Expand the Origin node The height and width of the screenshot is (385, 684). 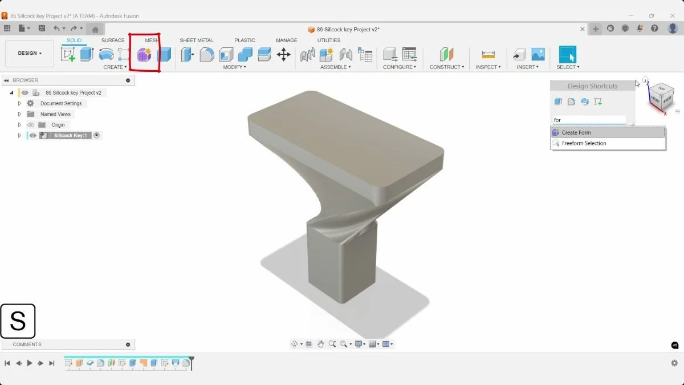pos(19,125)
